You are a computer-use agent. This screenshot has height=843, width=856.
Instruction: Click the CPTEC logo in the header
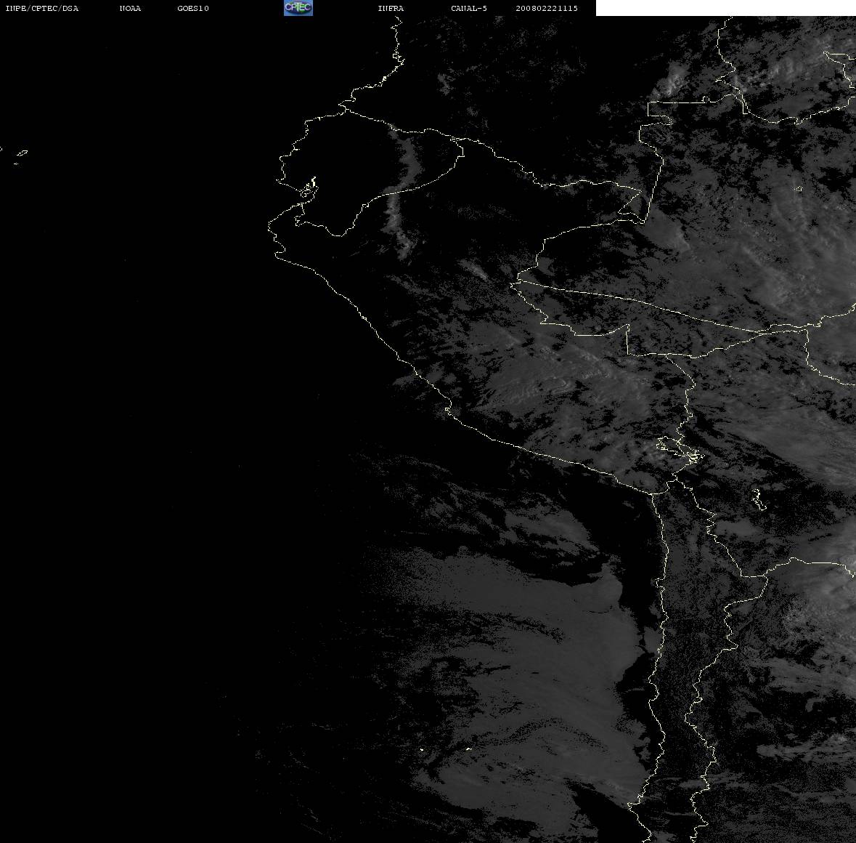point(298,8)
